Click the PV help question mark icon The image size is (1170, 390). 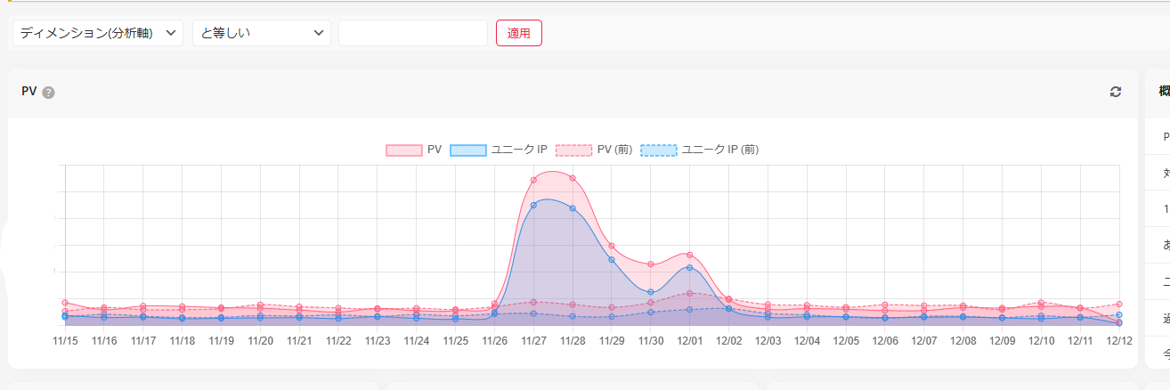coord(48,93)
